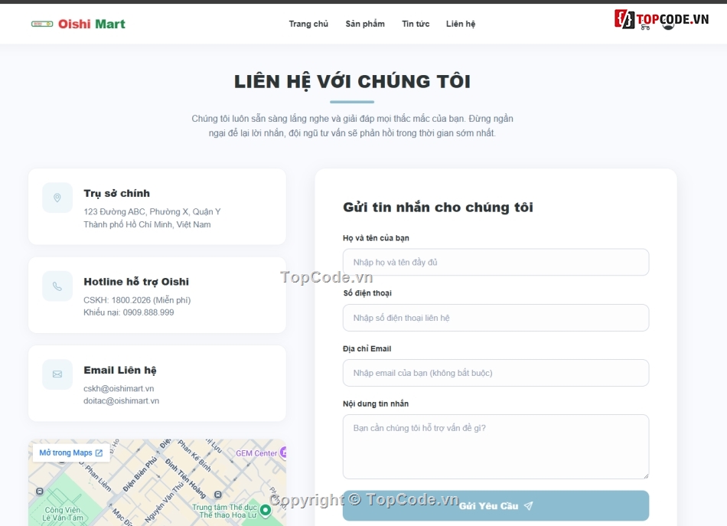Image resolution: width=727 pixels, height=526 pixels.
Task: Go to the Sản phẩm page
Action: [365, 24]
